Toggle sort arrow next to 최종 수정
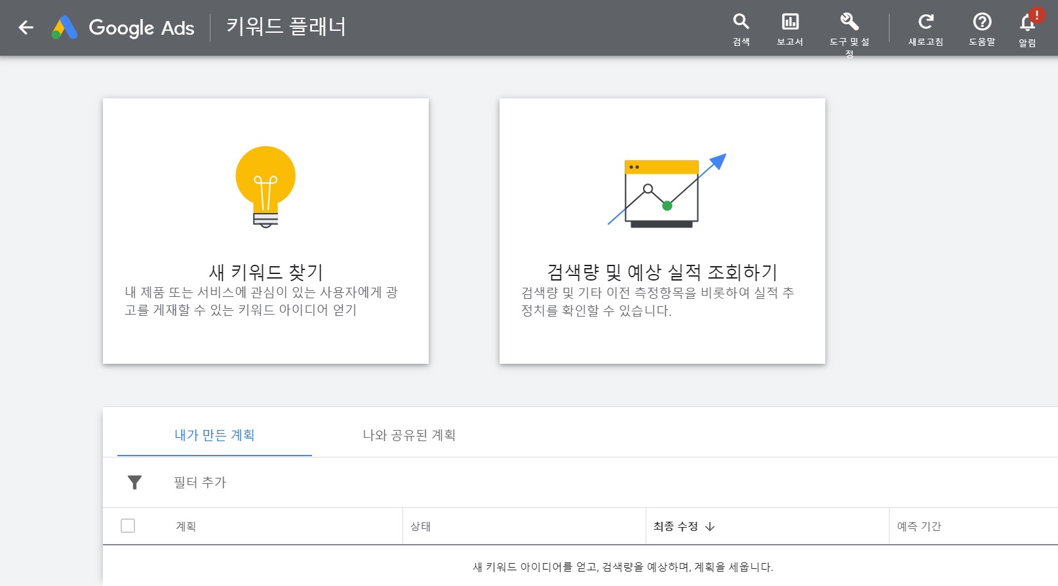 point(710,526)
